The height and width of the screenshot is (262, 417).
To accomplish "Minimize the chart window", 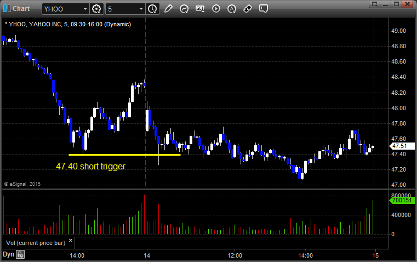I will [386, 4].
